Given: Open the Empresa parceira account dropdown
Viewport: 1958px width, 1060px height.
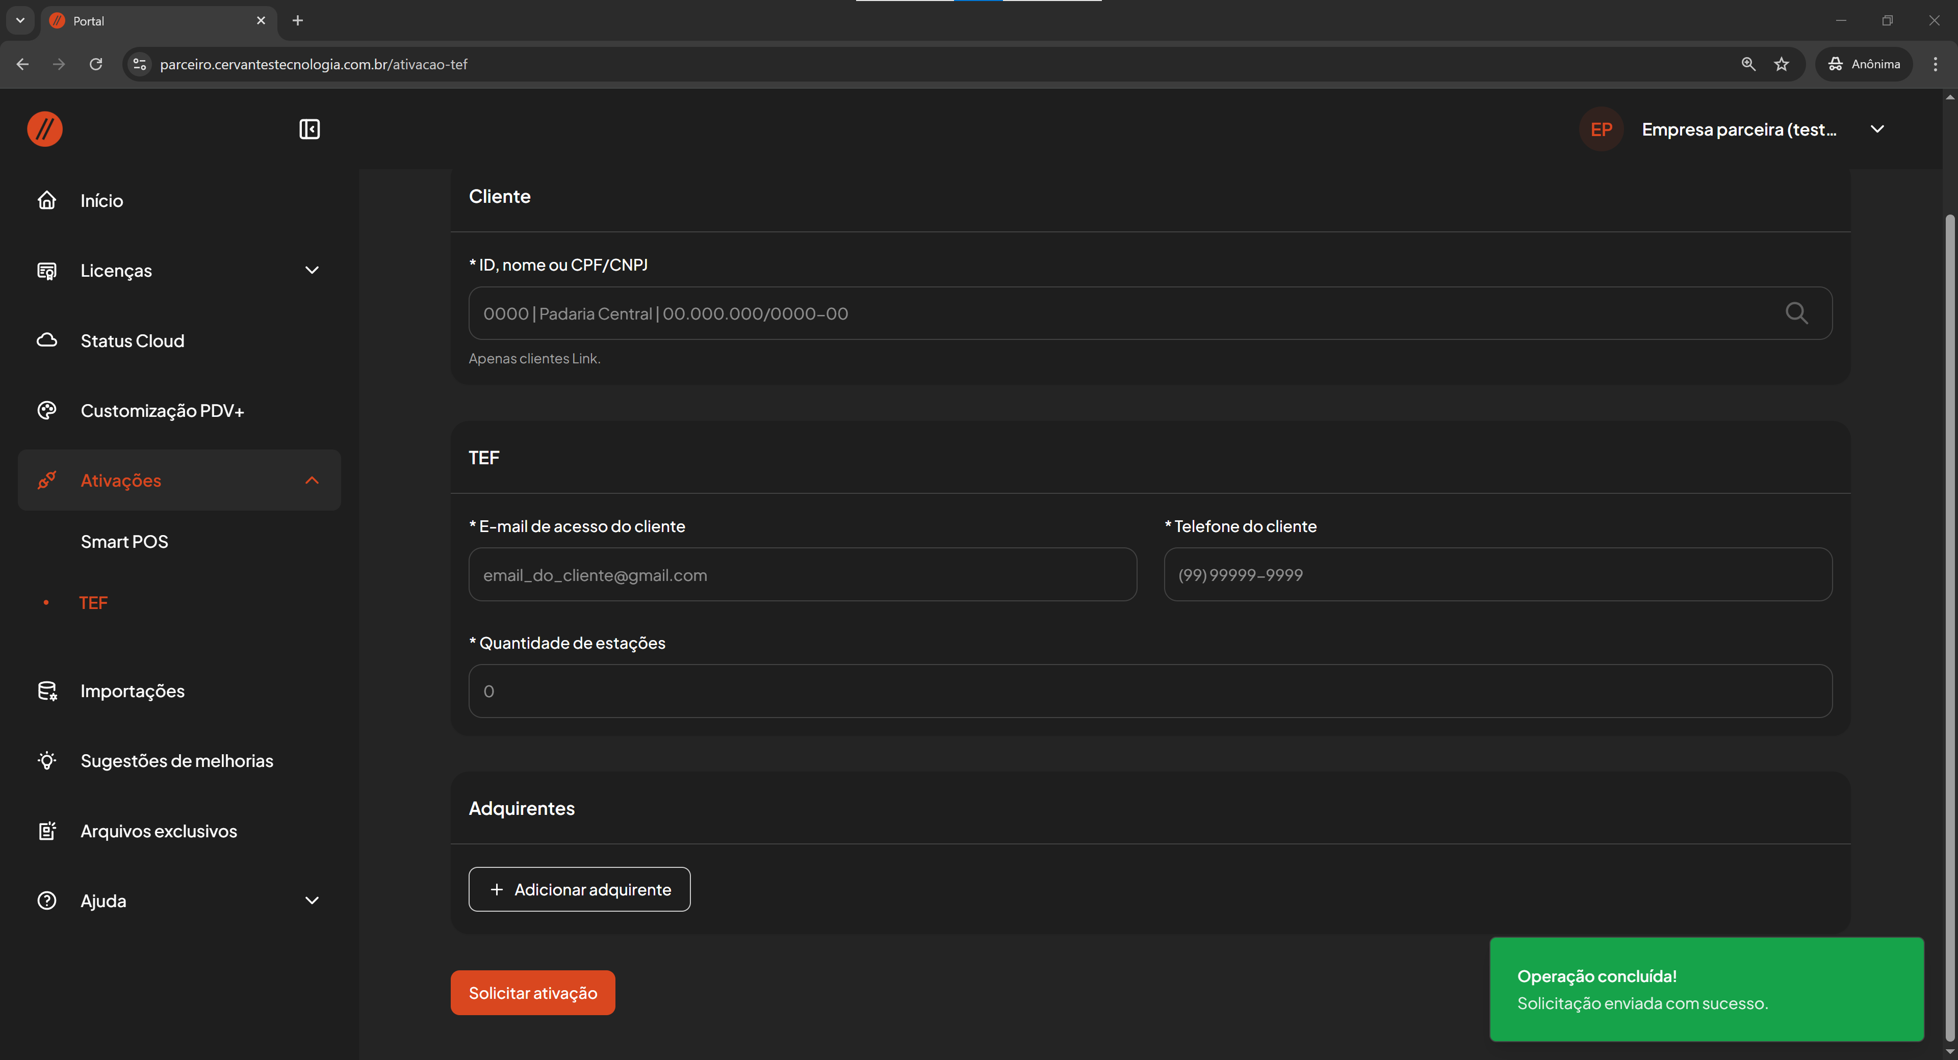Looking at the screenshot, I should pos(1876,129).
